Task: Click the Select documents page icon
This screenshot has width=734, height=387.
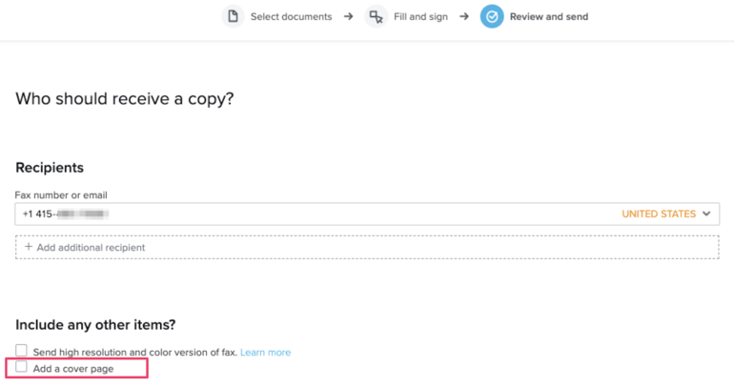Action: 233,16
